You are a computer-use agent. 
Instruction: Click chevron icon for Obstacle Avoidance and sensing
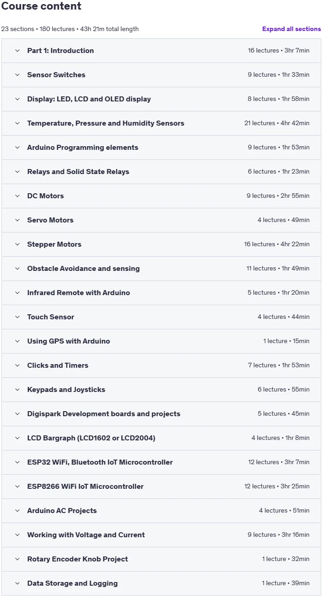coord(17,269)
